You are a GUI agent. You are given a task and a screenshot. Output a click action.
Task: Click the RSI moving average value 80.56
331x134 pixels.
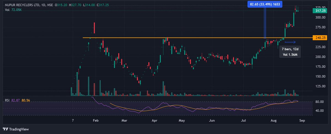coord(25,100)
